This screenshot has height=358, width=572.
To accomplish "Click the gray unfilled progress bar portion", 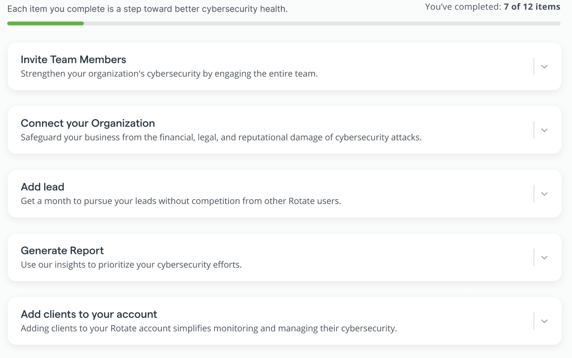I will click(322, 23).
